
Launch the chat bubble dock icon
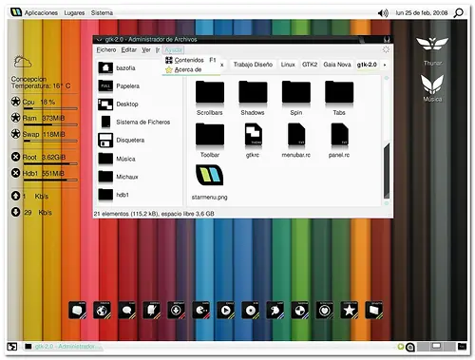[x=127, y=311]
